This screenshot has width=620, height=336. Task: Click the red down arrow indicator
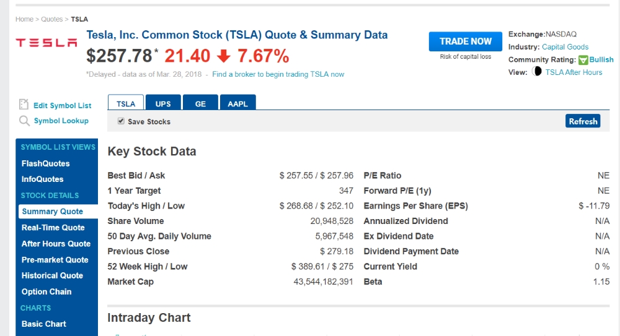coord(224,56)
